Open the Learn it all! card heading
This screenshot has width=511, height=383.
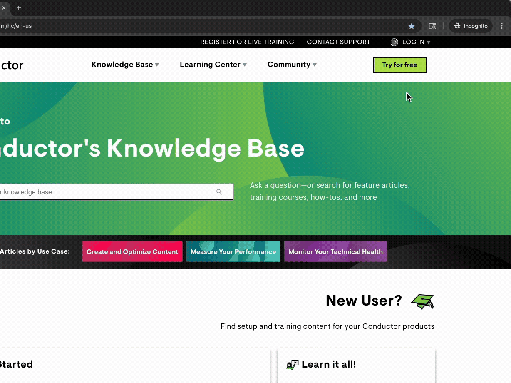click(329, 365)
